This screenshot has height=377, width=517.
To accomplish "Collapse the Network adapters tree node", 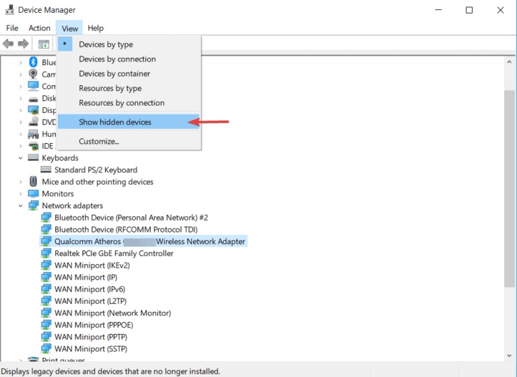I will tap(22, 206).
